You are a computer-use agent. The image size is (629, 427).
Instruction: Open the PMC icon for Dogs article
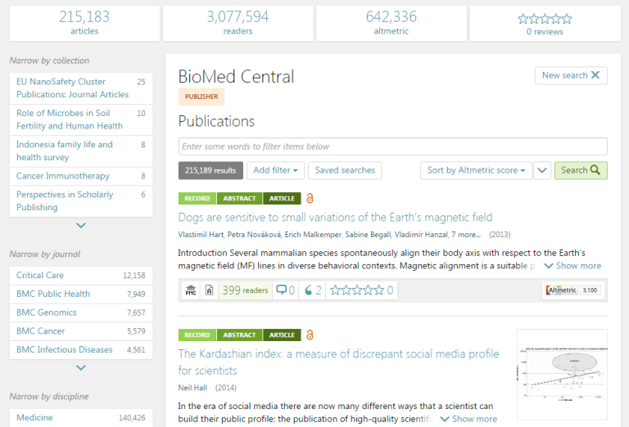tap(191, 290)
